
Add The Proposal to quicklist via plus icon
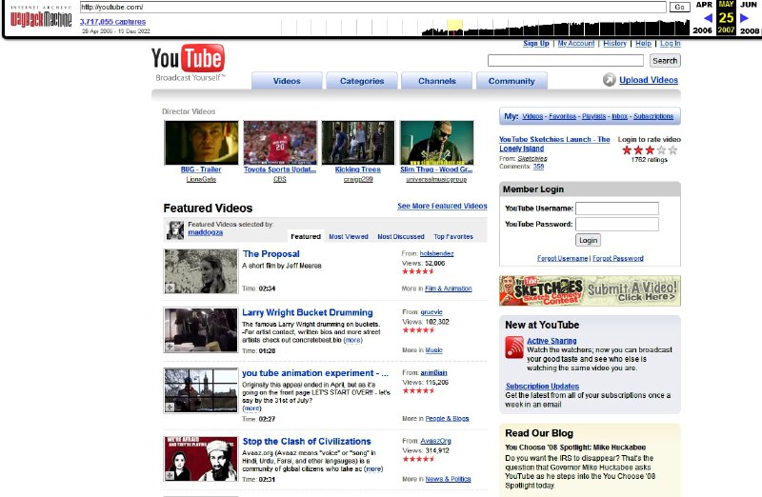pyautogui.click(x=170, y=288)
